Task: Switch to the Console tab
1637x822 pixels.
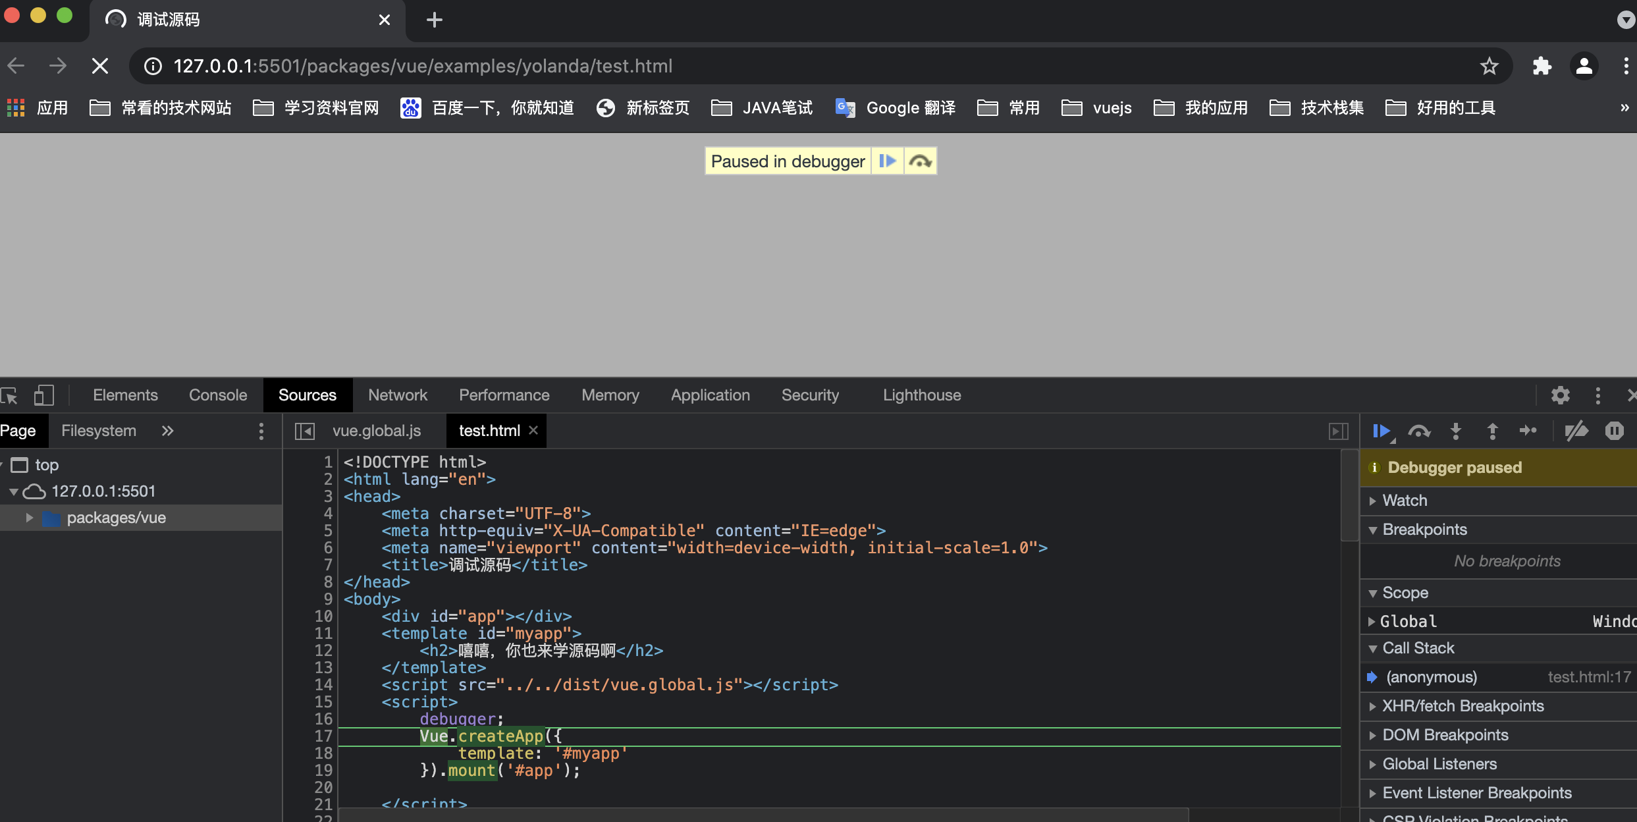Action: coord(218,395)
